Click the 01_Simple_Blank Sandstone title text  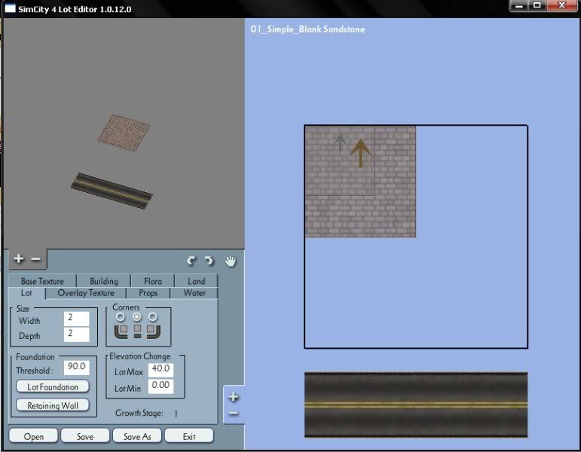point(307,29)
